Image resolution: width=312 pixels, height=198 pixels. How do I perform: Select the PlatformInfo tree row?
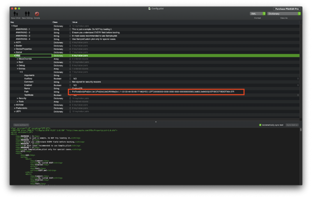[x=23, y=108]
